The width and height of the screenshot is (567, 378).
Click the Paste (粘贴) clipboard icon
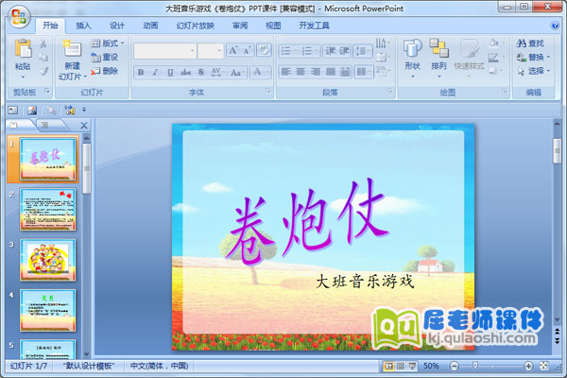pyautogui.click(x=23, y=48)
